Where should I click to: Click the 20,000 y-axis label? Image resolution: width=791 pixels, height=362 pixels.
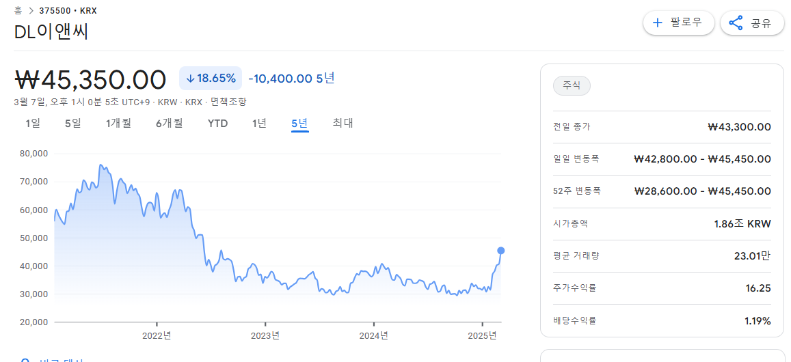(33, 322)
